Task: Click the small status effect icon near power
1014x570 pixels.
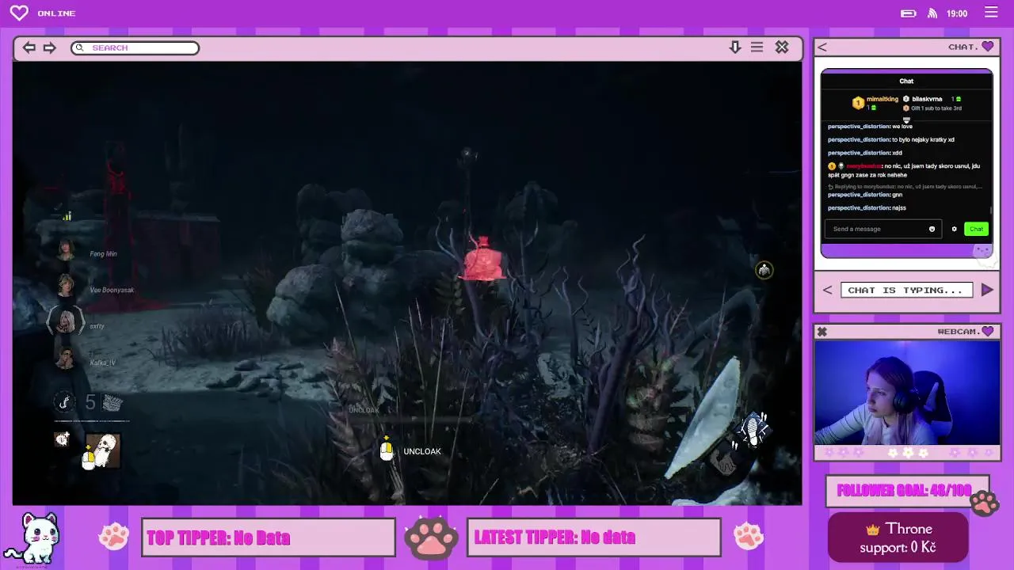Action: [x=62, y=439]
